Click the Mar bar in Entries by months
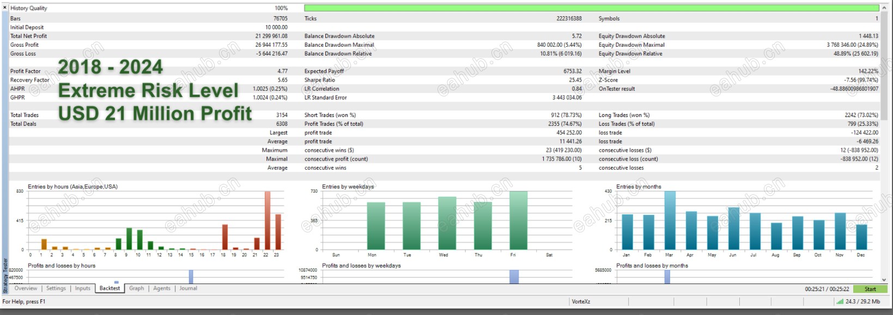Screen dimensions: 893x315 670,220
